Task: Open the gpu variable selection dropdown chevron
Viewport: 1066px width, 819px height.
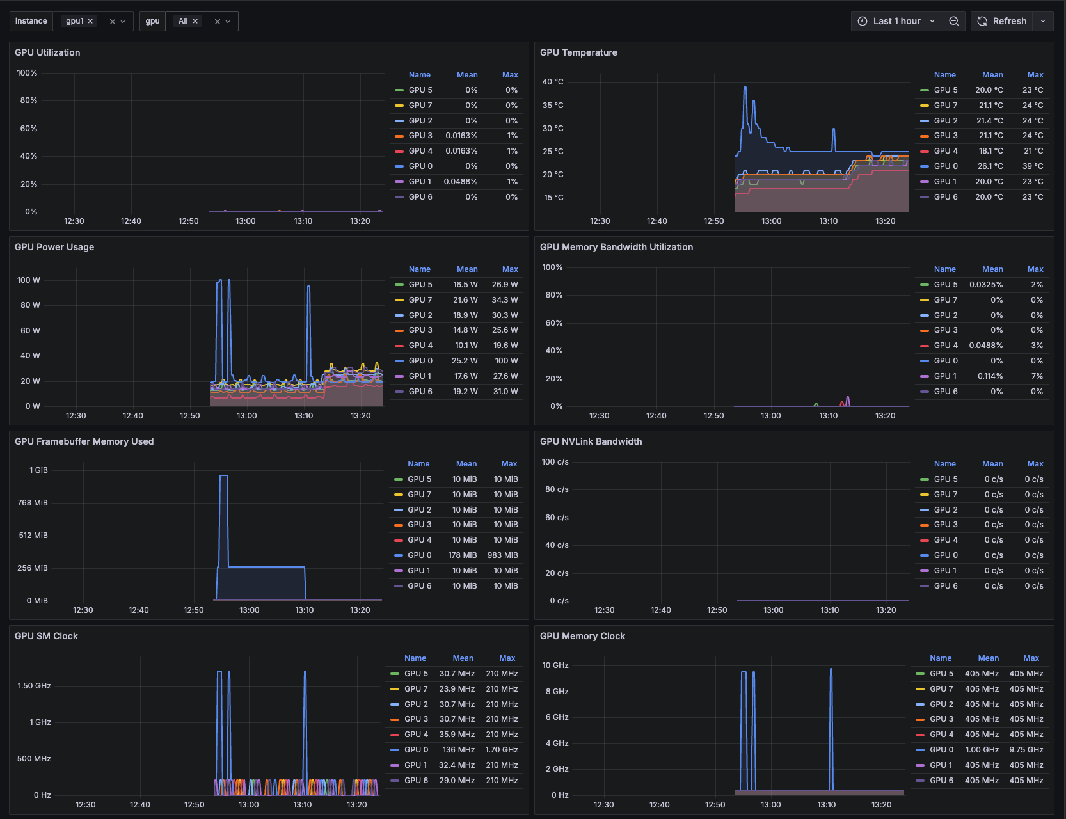Action: pos(228,21)
